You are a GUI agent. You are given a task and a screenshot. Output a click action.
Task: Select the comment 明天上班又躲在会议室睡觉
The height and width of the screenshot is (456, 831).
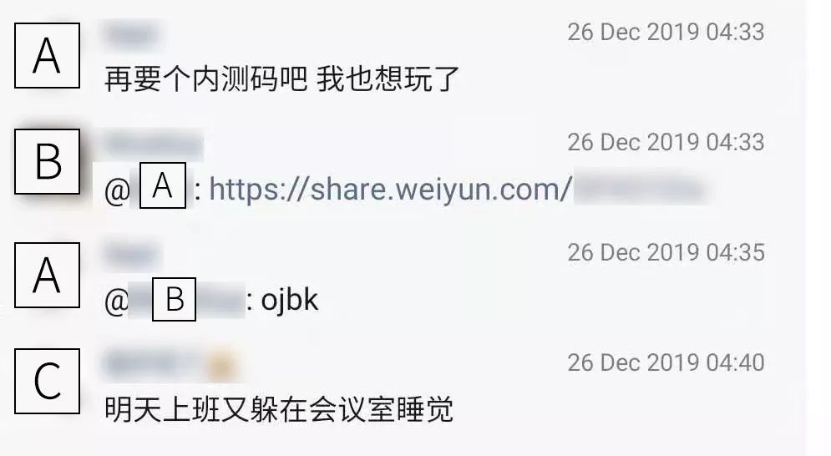point(279,409)
